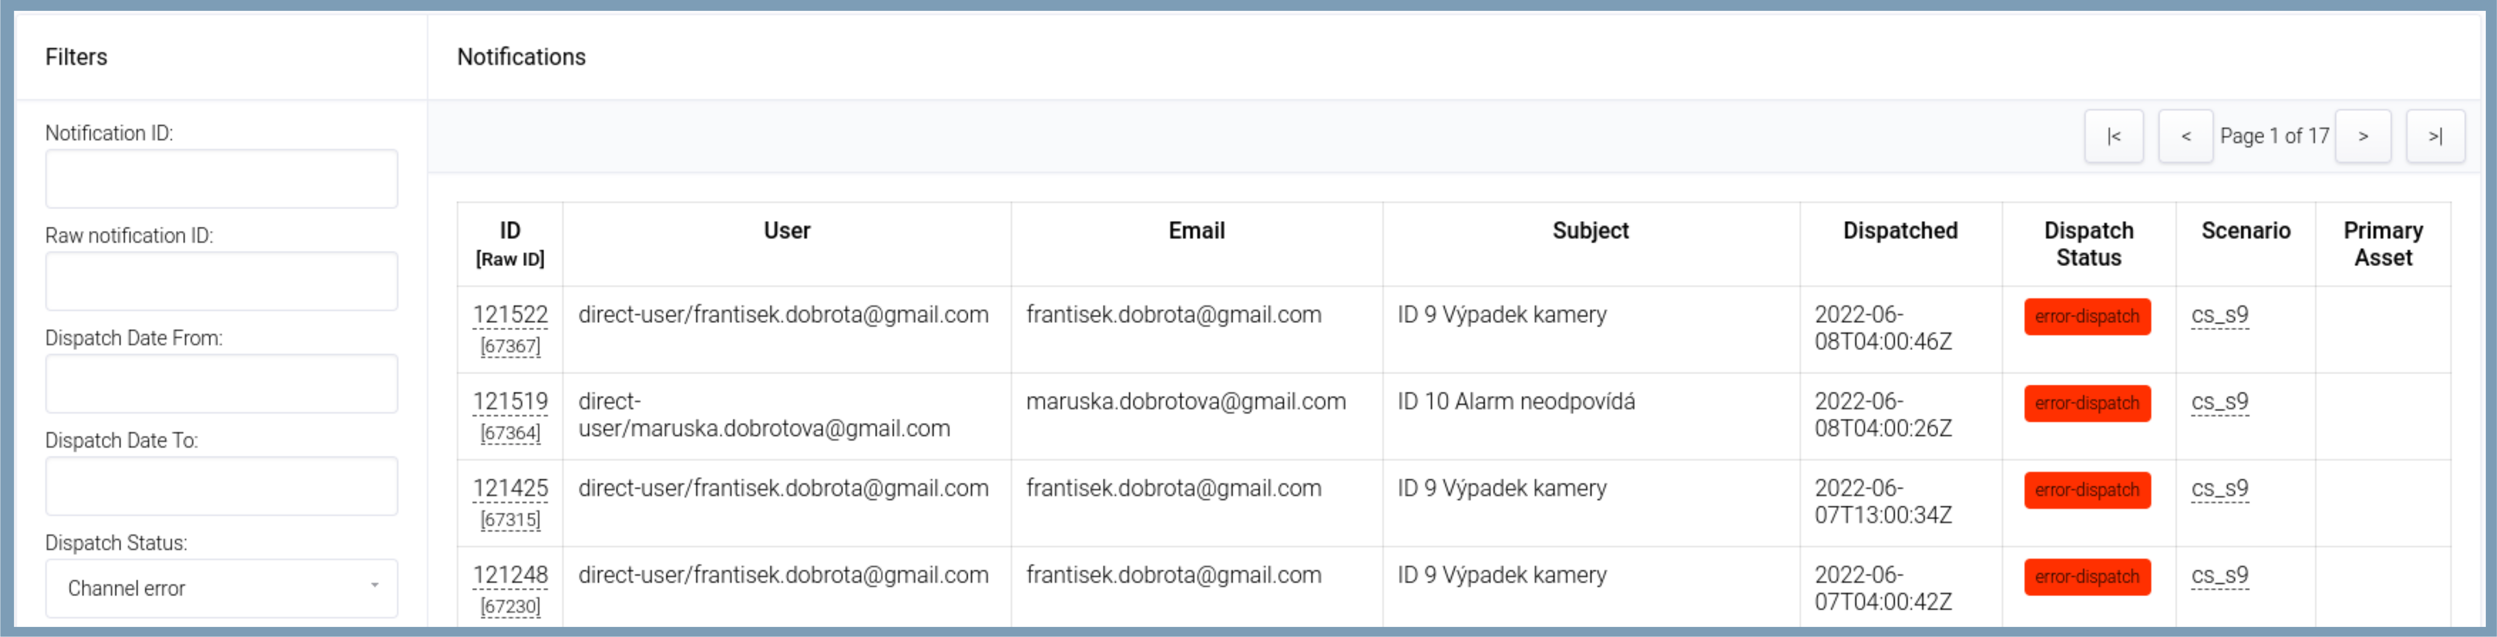Image resolution: width=2497 pixels, height=637 pixels.
Task: Open raw notification 67367
Action: (x=510, y=347)
